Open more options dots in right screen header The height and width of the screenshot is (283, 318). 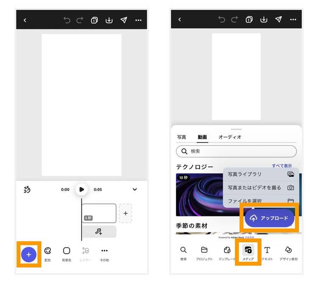click(293, 20)
